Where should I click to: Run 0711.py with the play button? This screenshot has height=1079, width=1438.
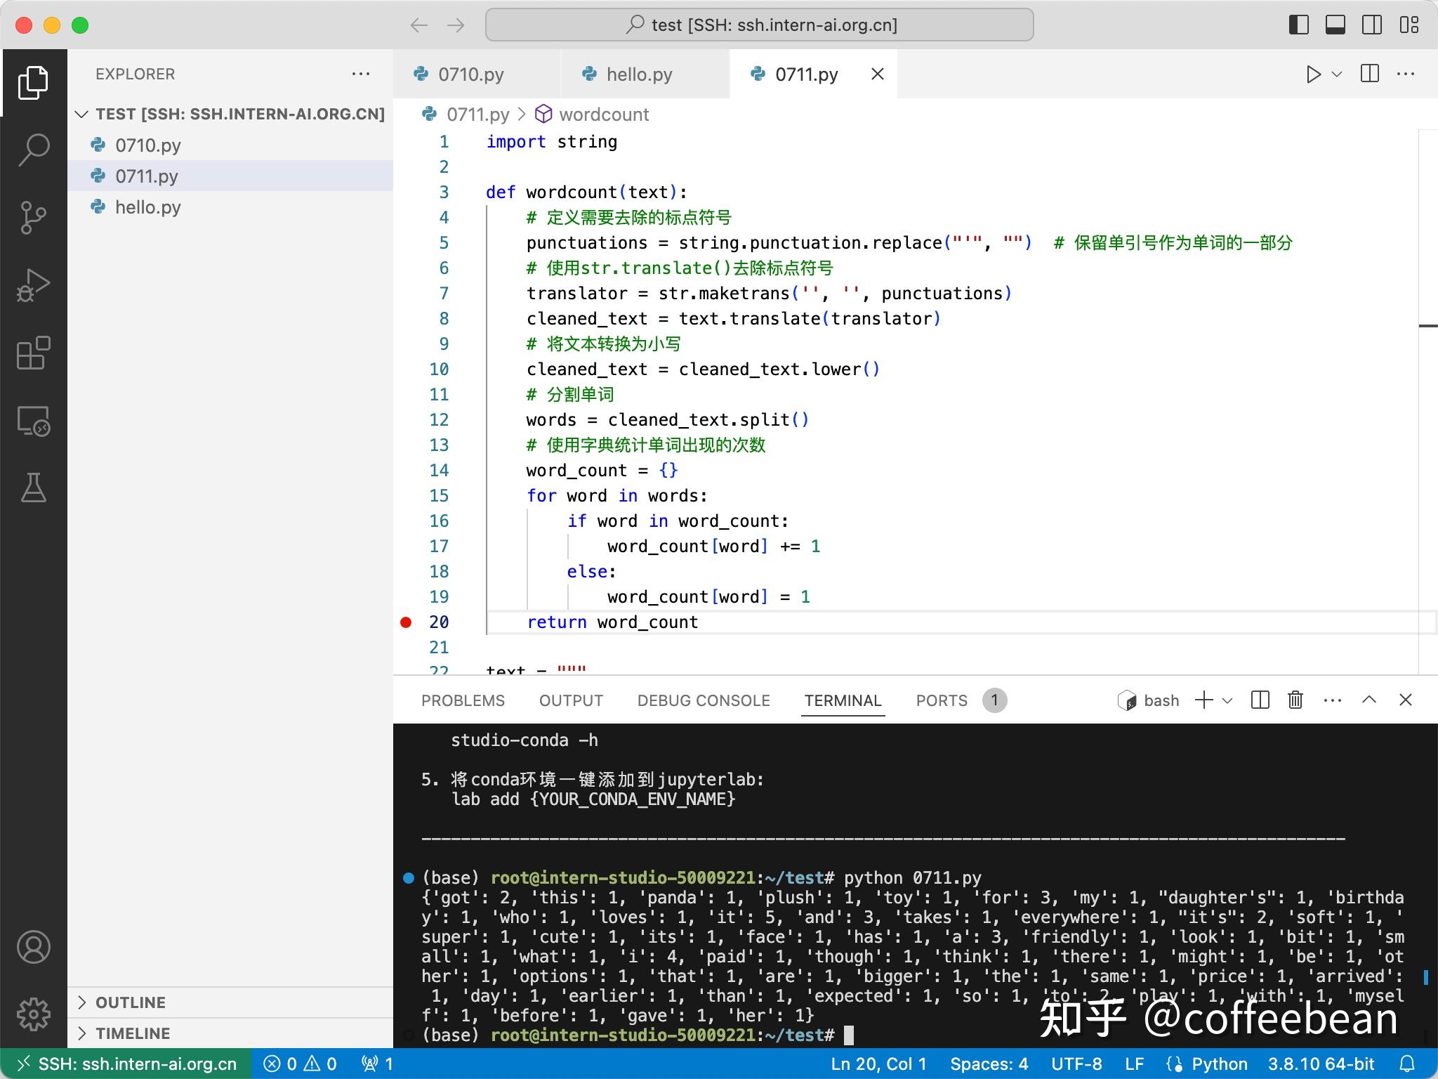click(1313, 74)
